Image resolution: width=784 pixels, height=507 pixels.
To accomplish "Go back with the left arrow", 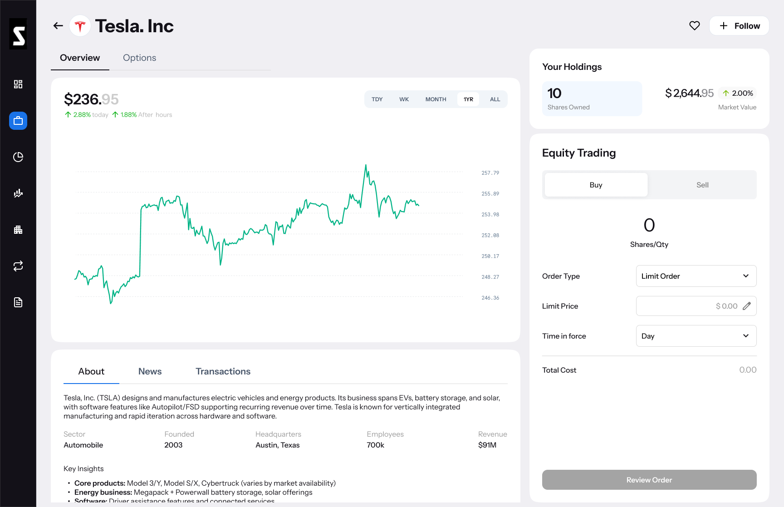I will pos(58,26).
